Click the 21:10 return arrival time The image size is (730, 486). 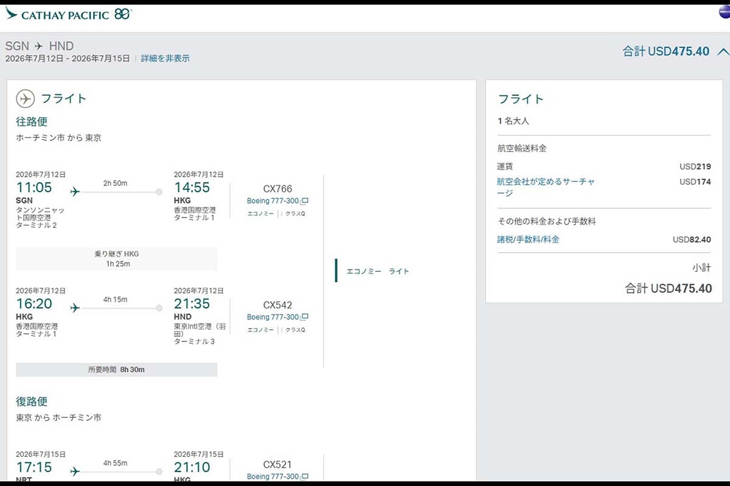pyautogui.click(x=192, y=467)
